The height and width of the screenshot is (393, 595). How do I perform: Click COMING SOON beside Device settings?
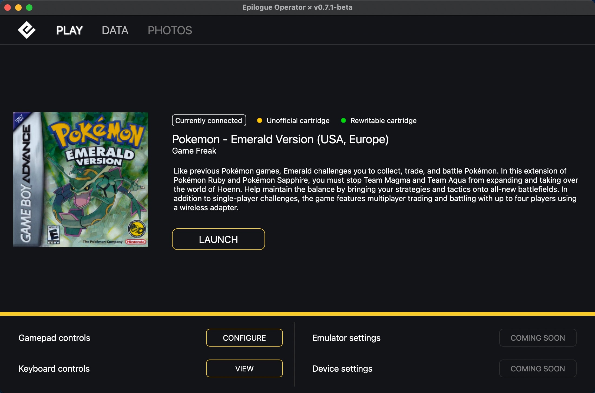537,368
